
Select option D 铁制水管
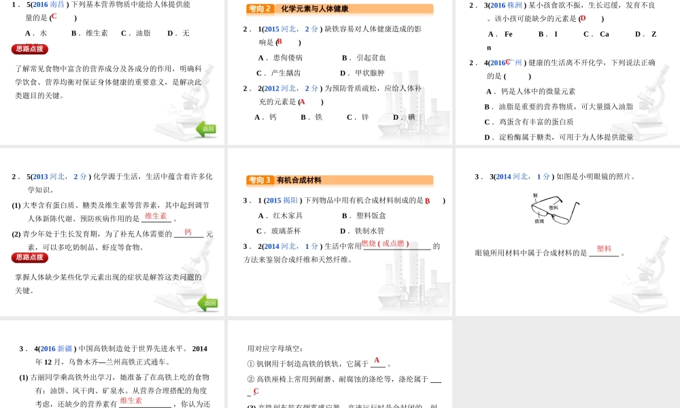click(362, 231)
